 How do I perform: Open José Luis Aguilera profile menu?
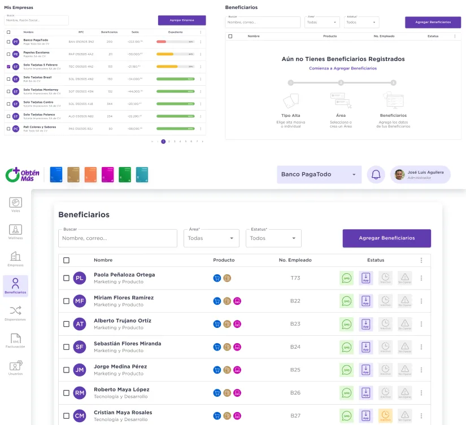pos(420,174)
